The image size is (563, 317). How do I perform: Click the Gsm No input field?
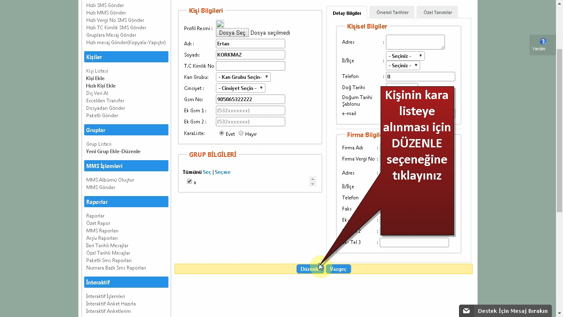click(x=250, y=99)
